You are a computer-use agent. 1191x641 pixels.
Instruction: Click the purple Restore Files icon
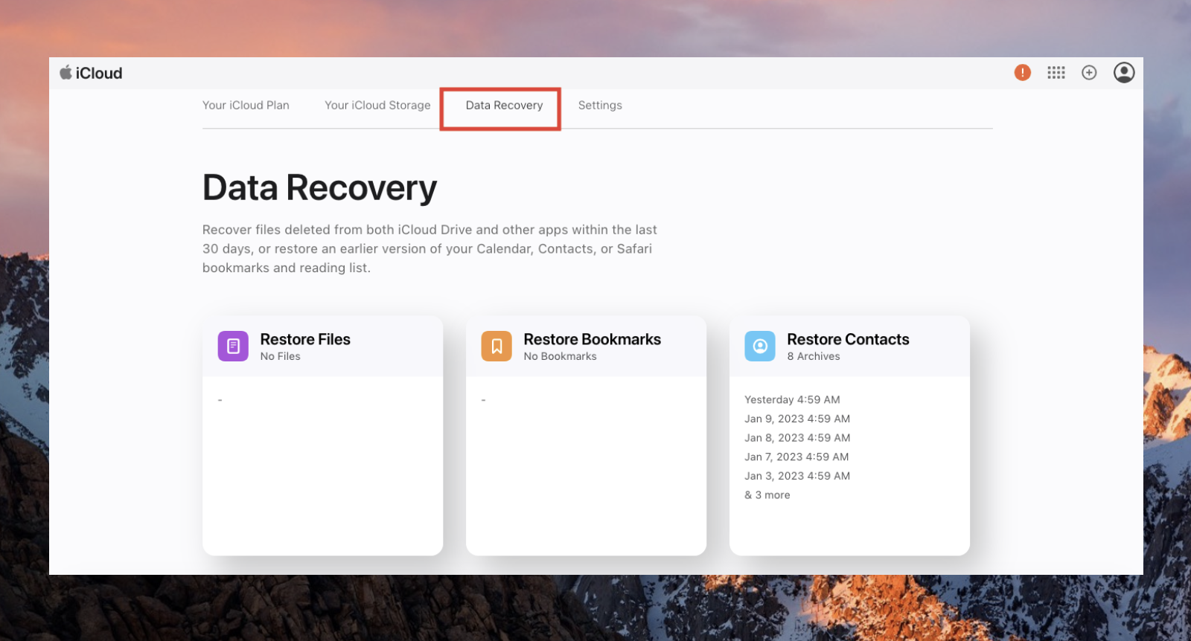(233, 346)
